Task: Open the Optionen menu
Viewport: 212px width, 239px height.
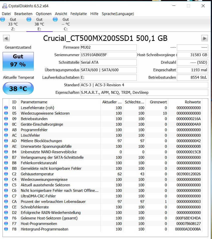Action: [x=44, y=14]
